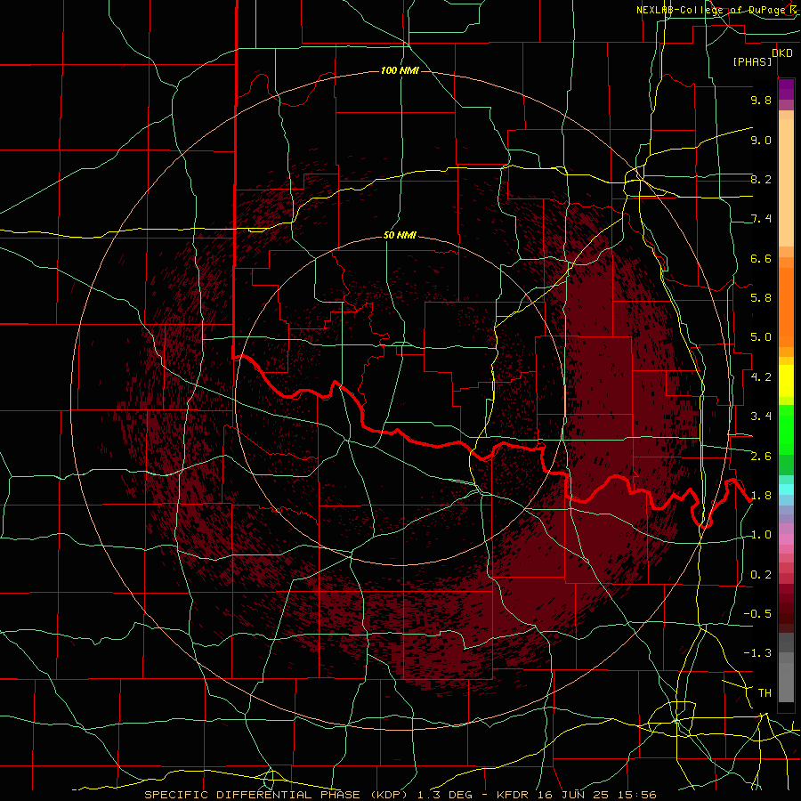Click the TH legend label

(x=765, y=693)
